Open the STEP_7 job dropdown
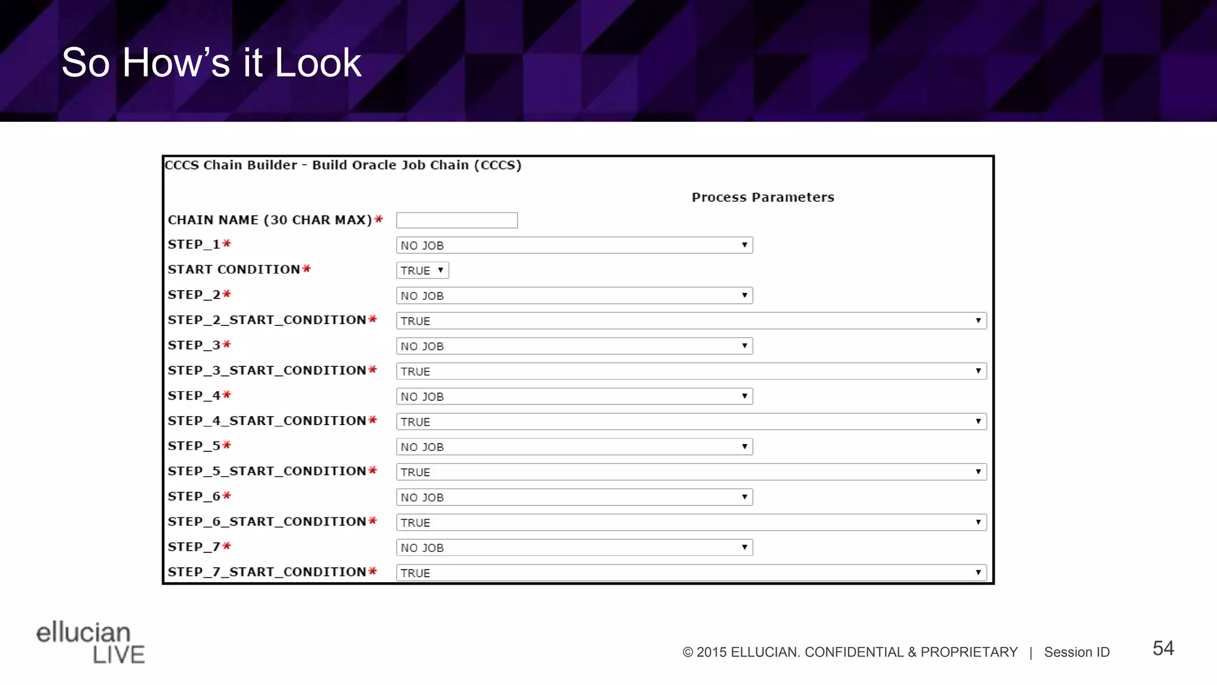 (x=574, y=548)
